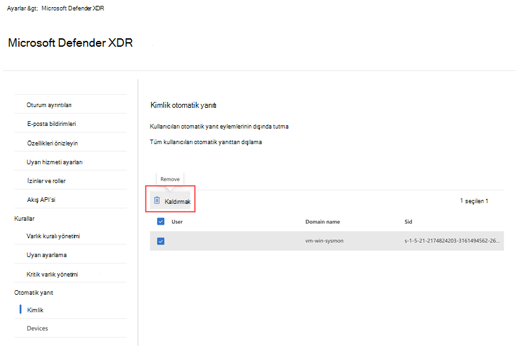Sort by Sid column header
This screenshot has width=519, height=346.
click(408, 222)
